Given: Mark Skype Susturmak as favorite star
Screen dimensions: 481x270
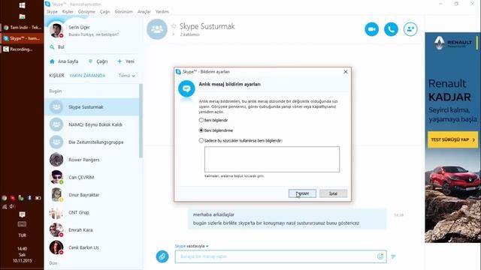Looking at the screenshot, I should point(174,26).
